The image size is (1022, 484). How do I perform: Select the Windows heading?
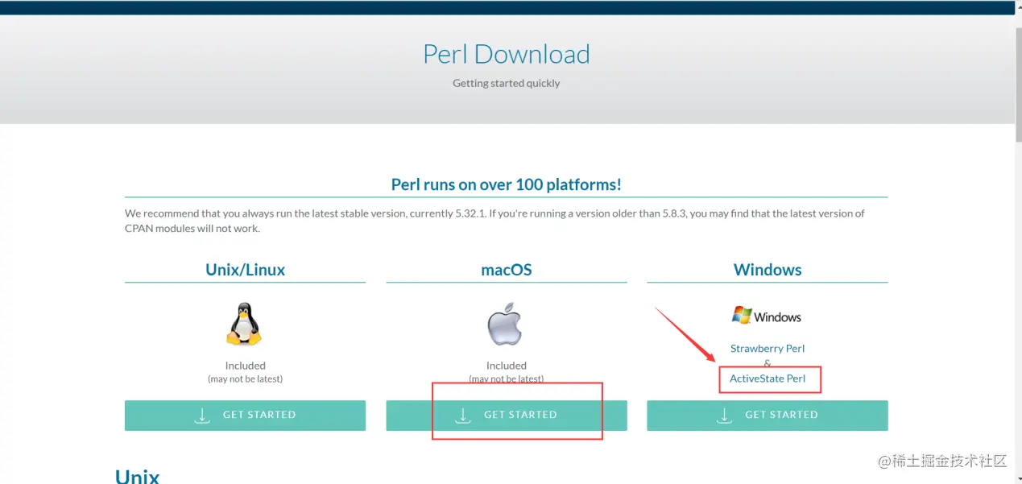pyautogui.click(x=768, y=270)
